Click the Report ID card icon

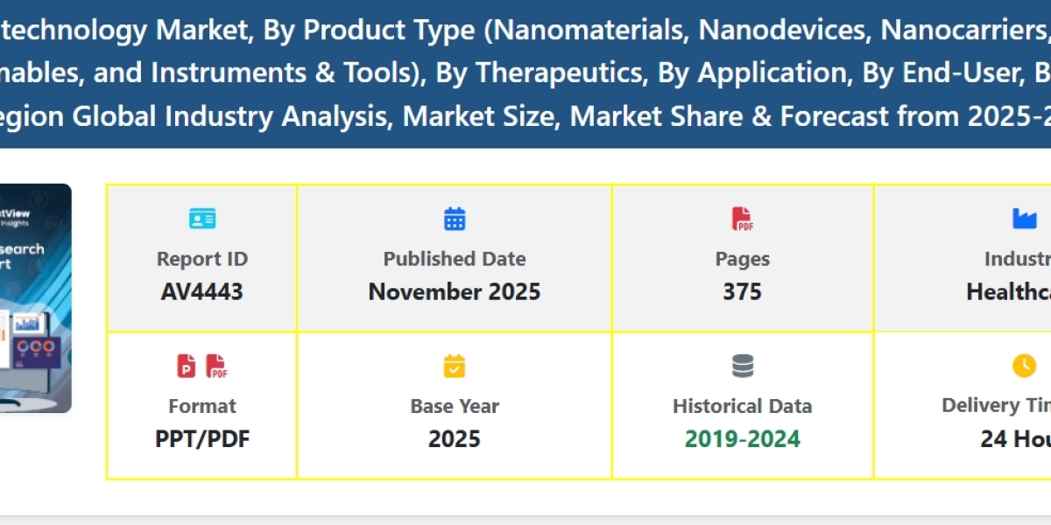click(202, 219)
